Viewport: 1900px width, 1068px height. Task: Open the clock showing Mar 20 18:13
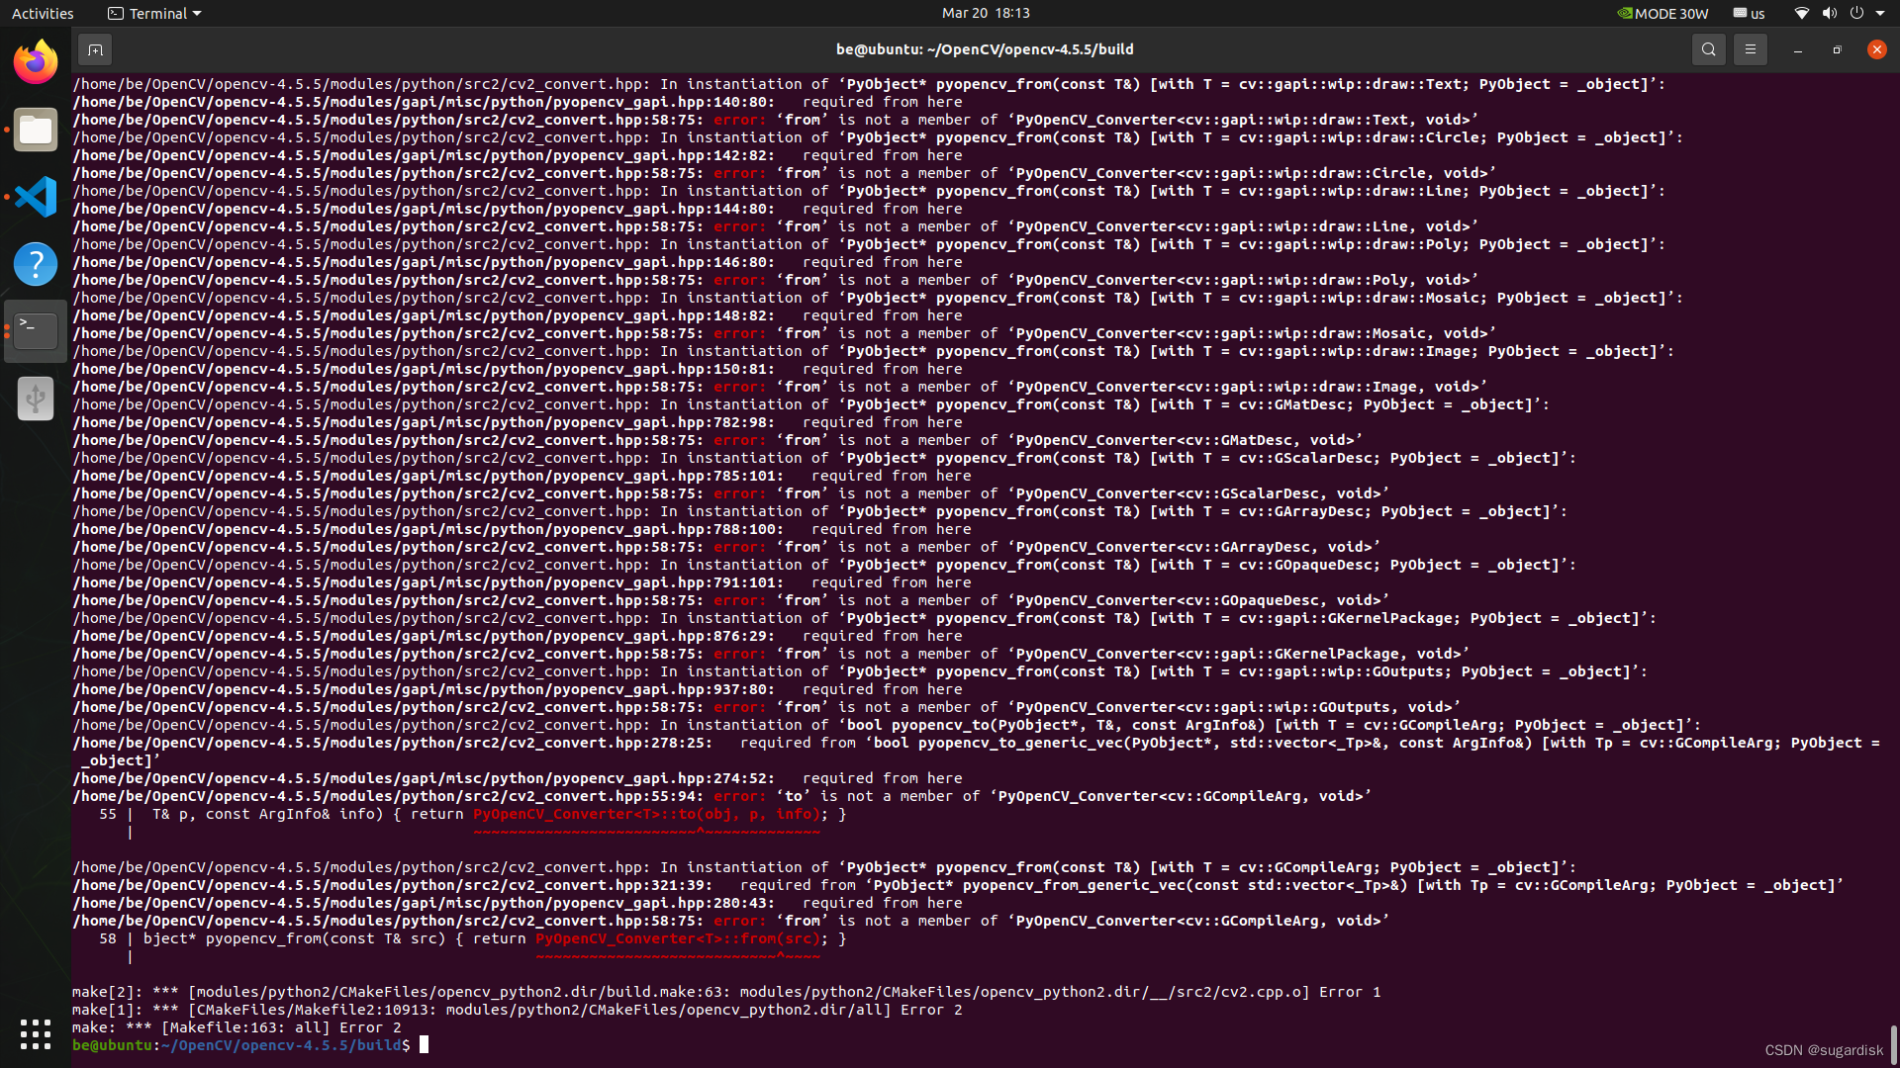986,13
